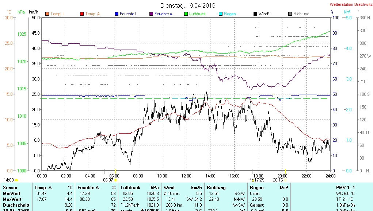Click the Wind column header in table
The image size is (373, 211).
[169, 187]
